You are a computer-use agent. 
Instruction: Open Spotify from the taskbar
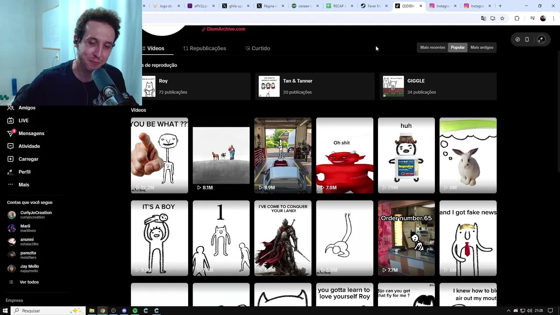pyautogui.click(x=135, y=311)
